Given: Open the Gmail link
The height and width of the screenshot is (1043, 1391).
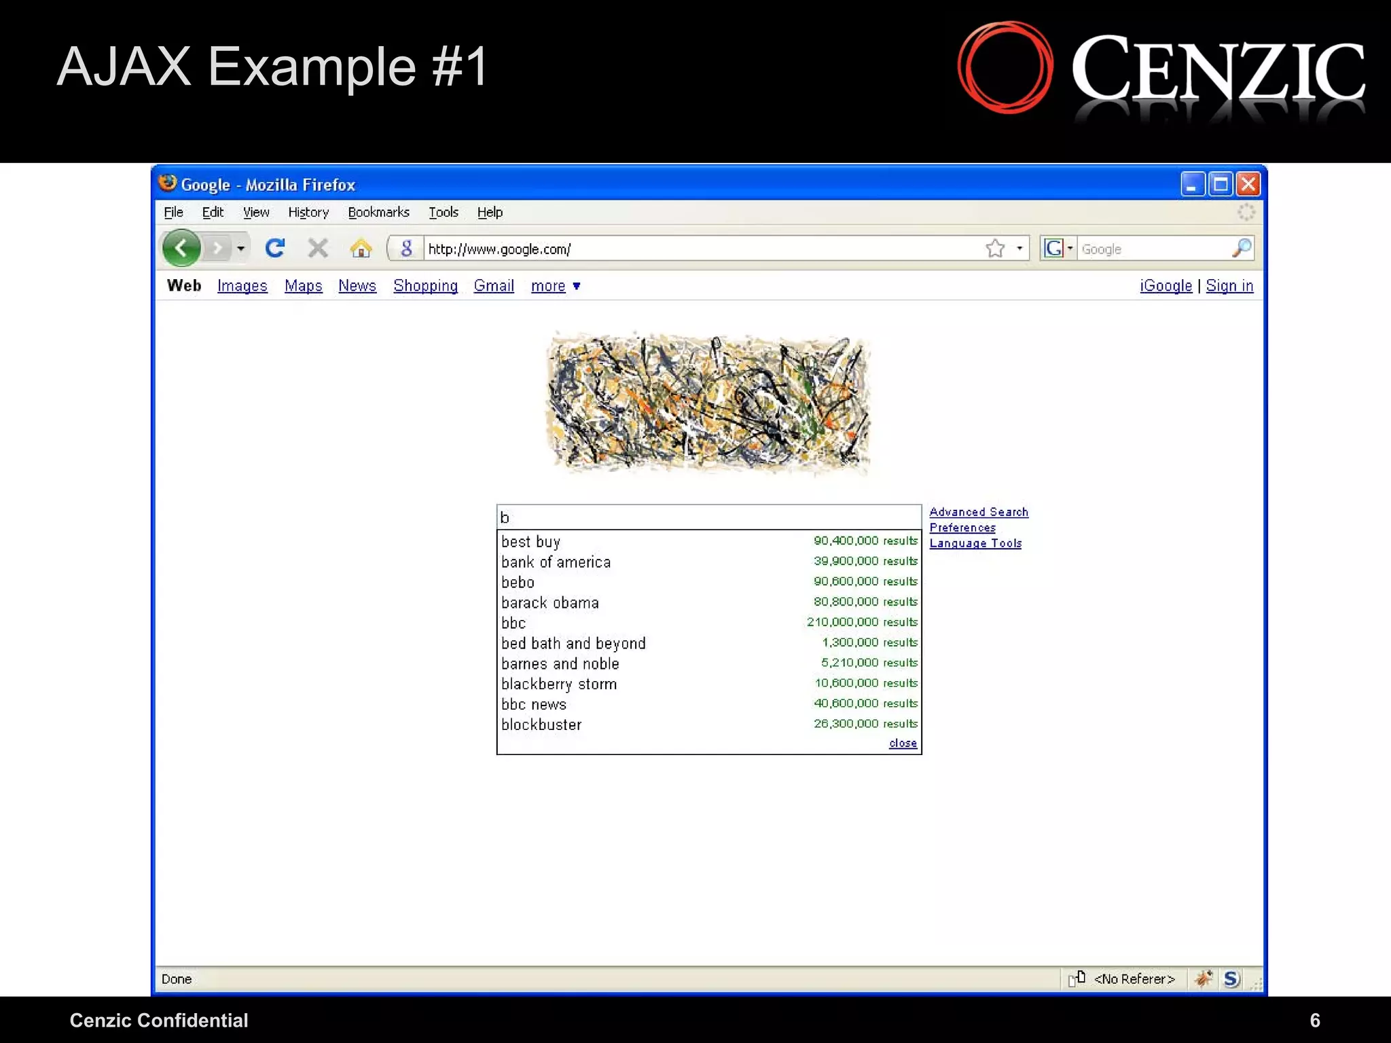Looking at the screenshot, I should (x=494, y=286).
